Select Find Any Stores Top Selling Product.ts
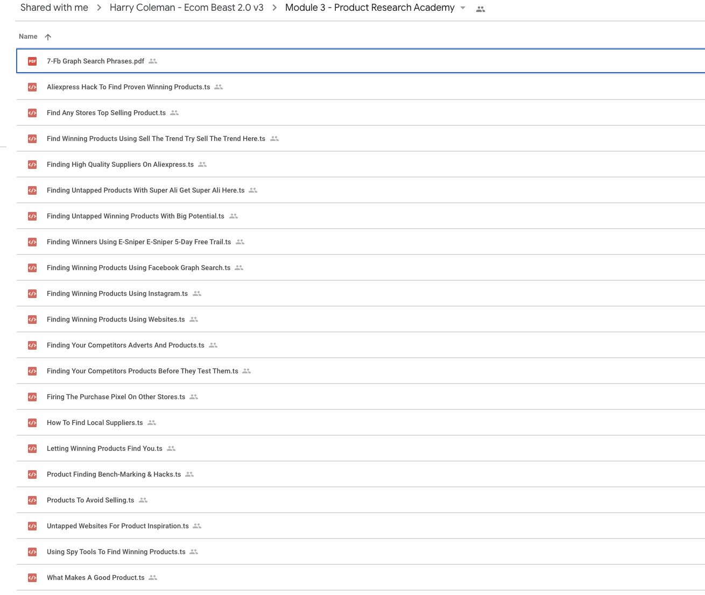 (361, 113)
